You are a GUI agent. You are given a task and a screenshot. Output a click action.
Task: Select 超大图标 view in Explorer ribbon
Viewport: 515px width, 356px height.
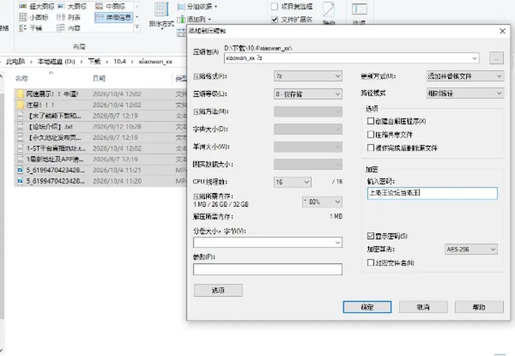click(36, 6)
